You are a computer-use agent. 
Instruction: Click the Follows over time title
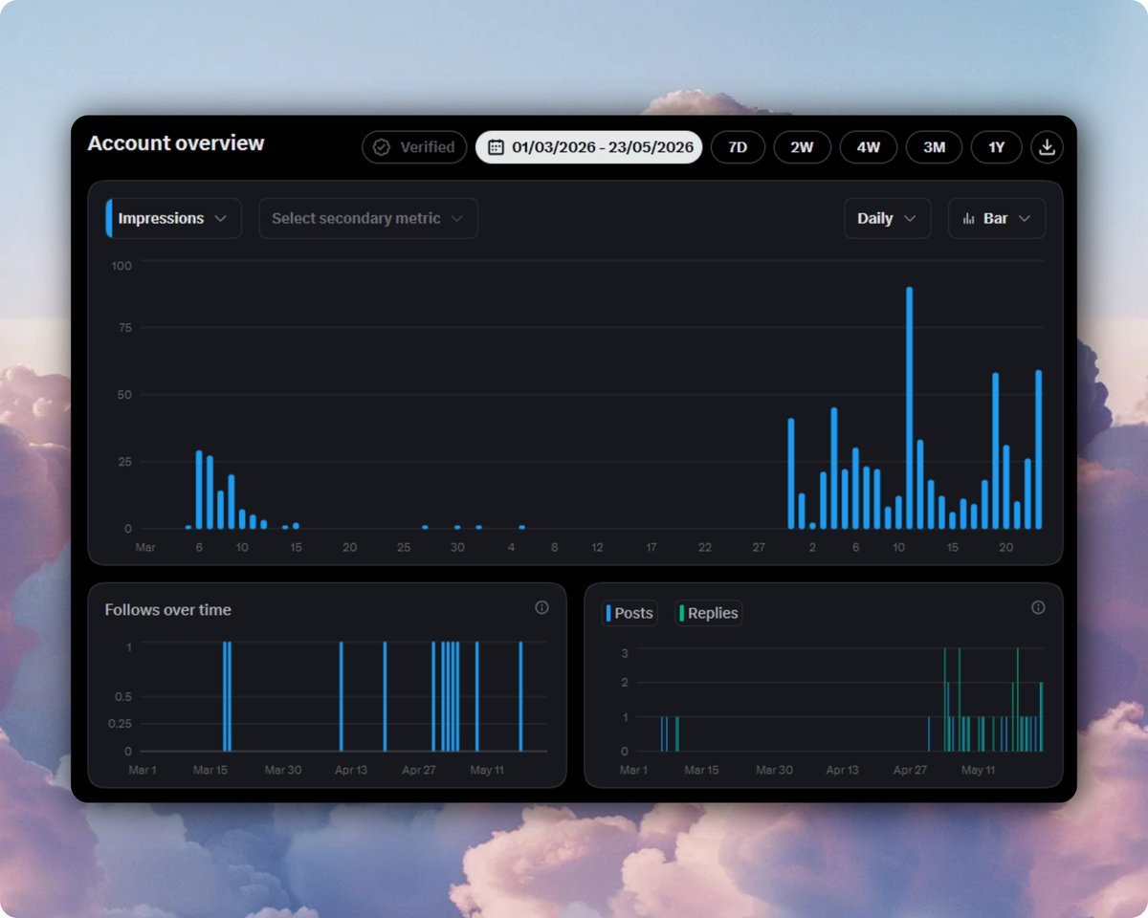[167, 610]
